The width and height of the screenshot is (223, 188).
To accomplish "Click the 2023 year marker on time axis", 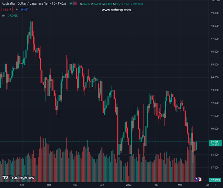I will click(129, 185).
